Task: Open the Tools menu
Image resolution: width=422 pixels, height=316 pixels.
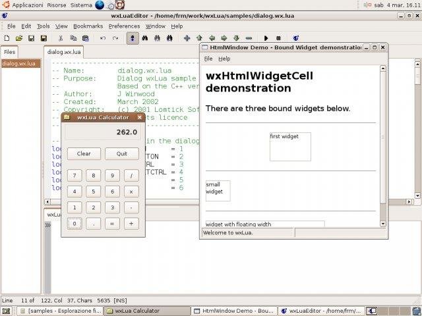Action: [43, 26]
